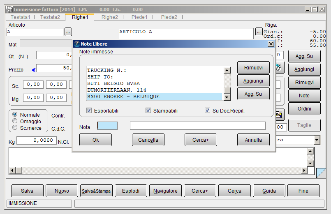Screen dimensions: 331x214
Task: Focus the Nota code input field
Action: (x=107, y=126)
